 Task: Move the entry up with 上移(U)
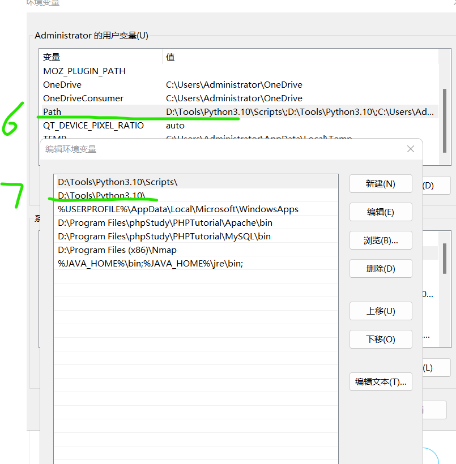coord(380,311)
